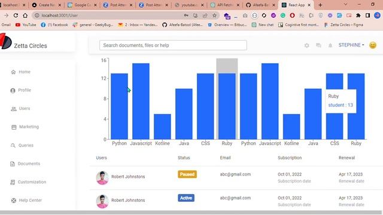This screenshot has height=215, width=383.
Task: Open Queries from the sidebar
Action: [x=22, y=145]
